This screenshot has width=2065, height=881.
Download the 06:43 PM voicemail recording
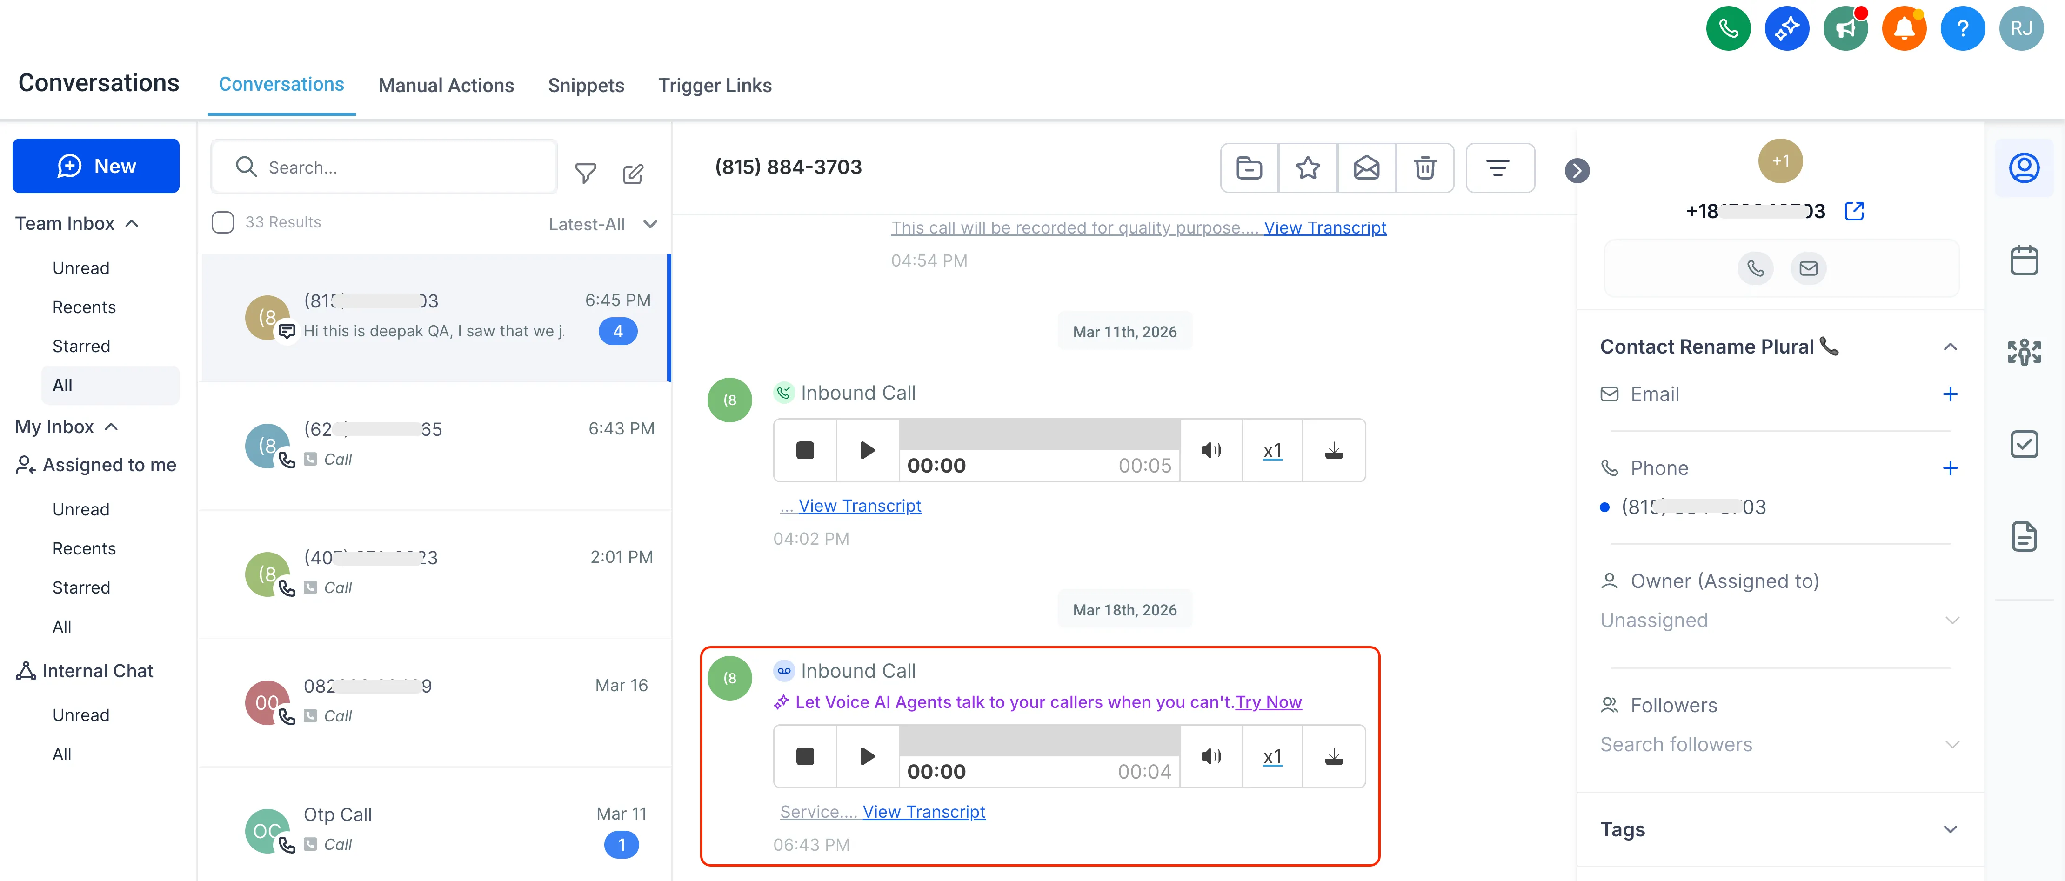[1333, 756]
